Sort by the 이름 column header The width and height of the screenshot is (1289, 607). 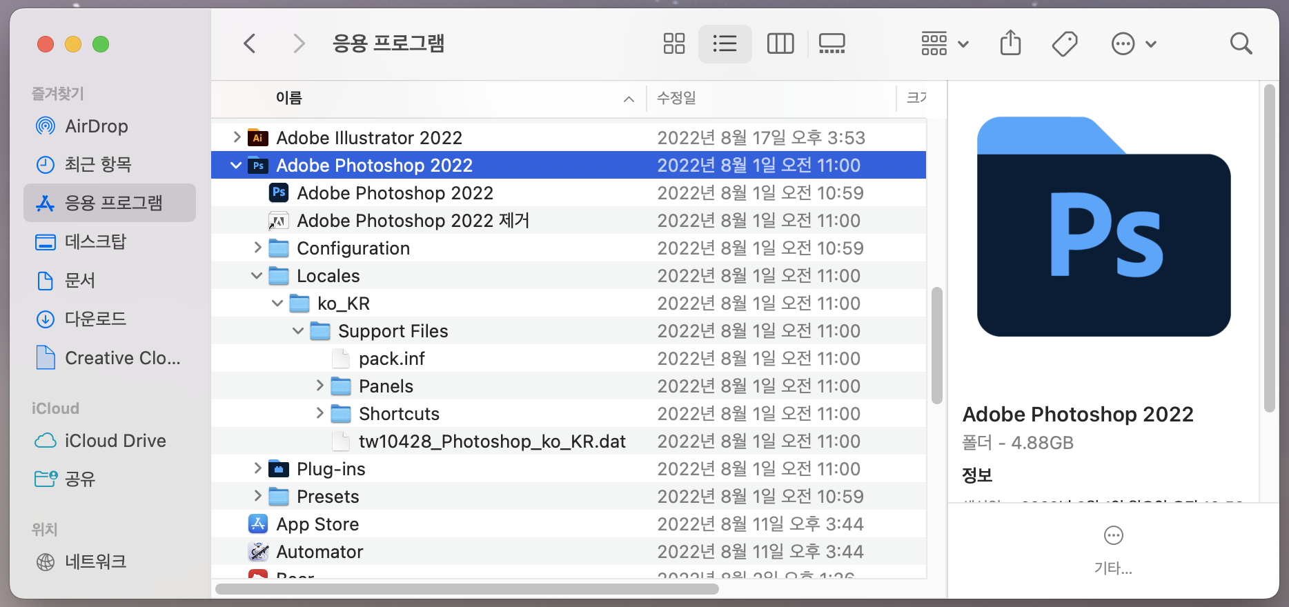point(288,98)
